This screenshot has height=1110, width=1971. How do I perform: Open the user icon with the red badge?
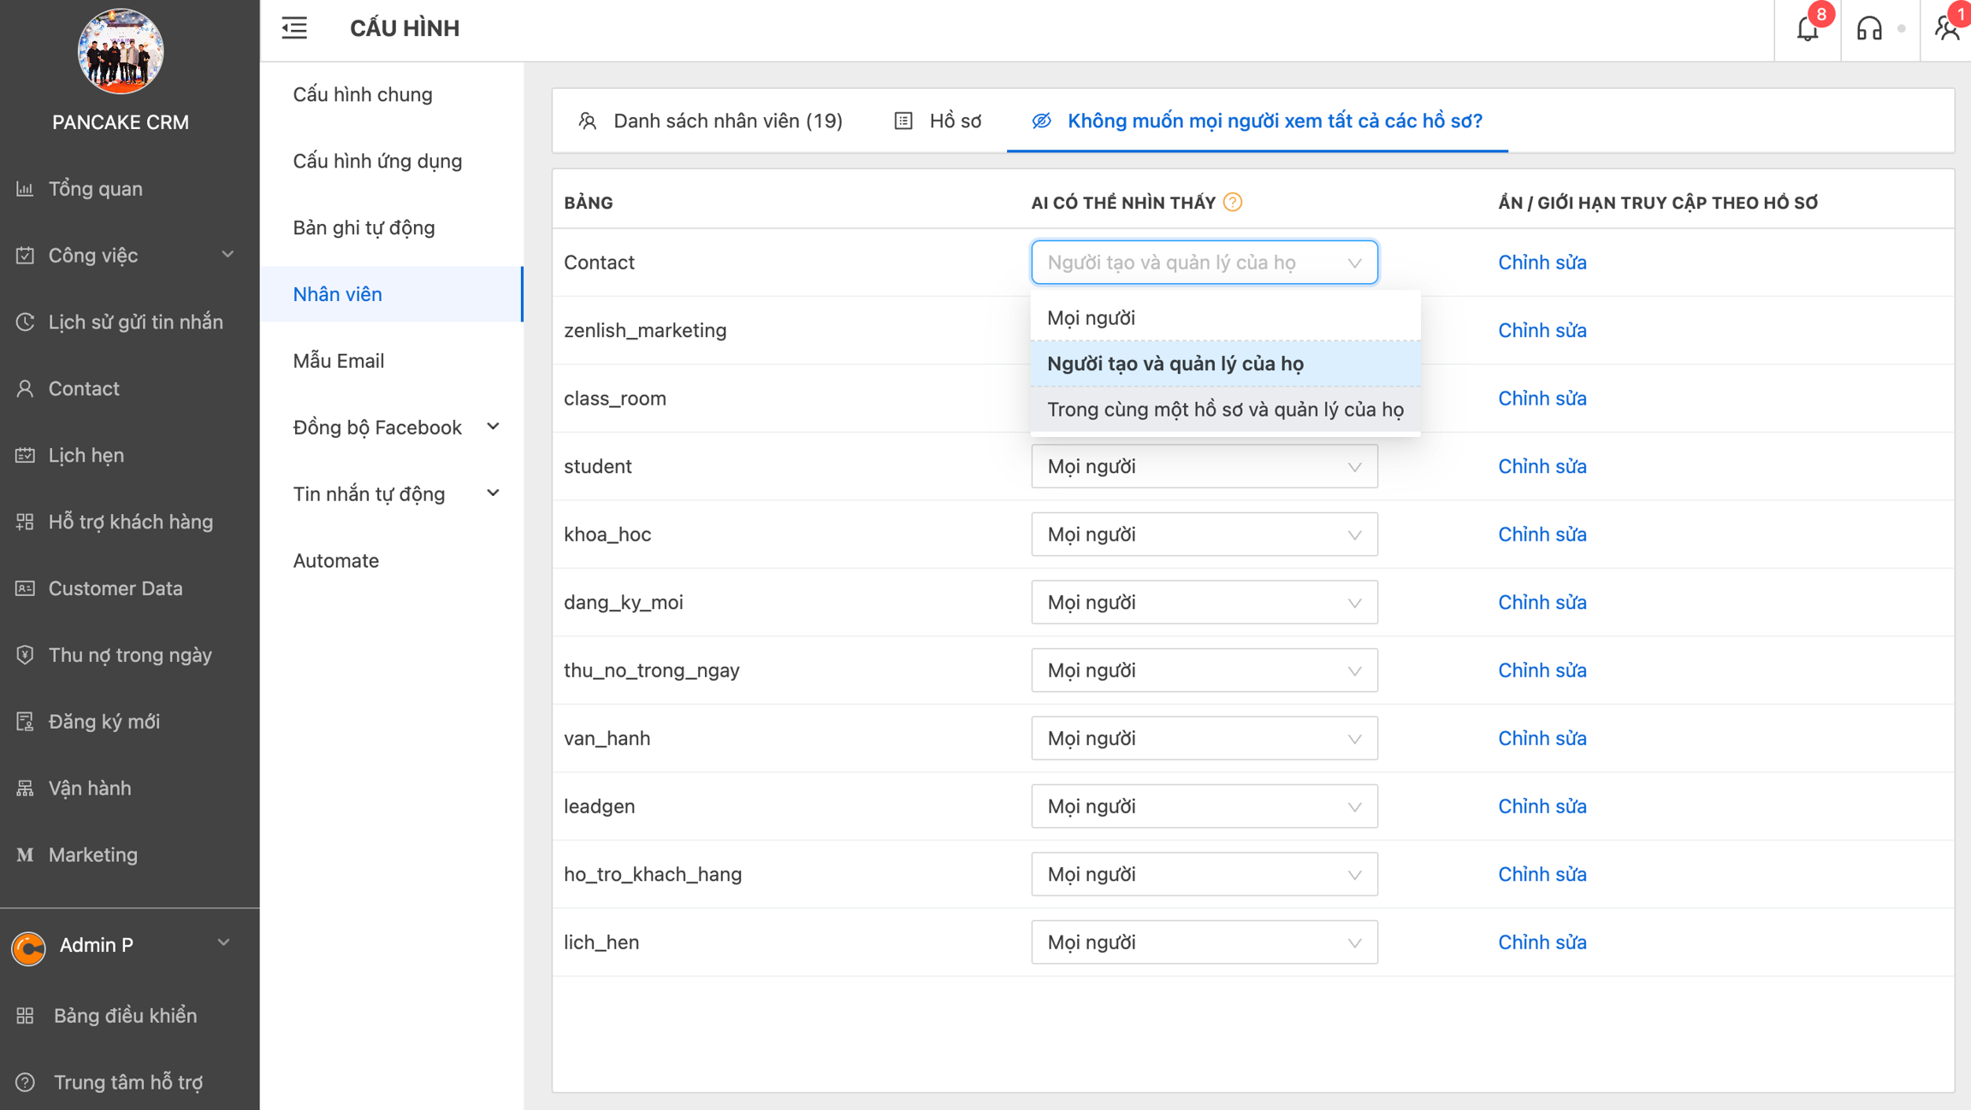tap(1947, 29)
